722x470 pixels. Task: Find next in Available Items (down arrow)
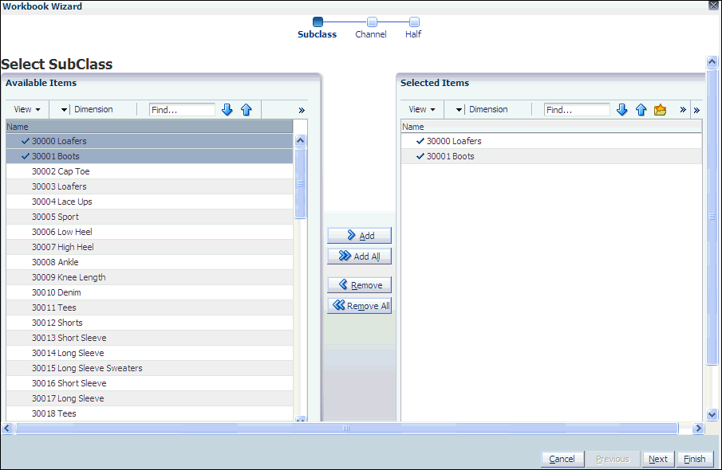[x=227, y=109]
